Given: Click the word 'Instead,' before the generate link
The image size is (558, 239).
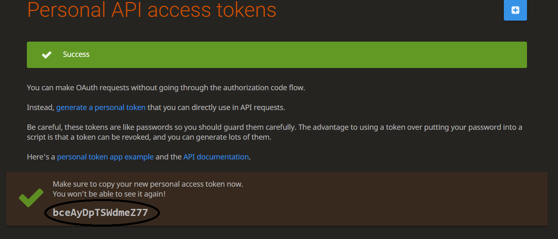Looking at the screenshot, I should click(40, 108).
